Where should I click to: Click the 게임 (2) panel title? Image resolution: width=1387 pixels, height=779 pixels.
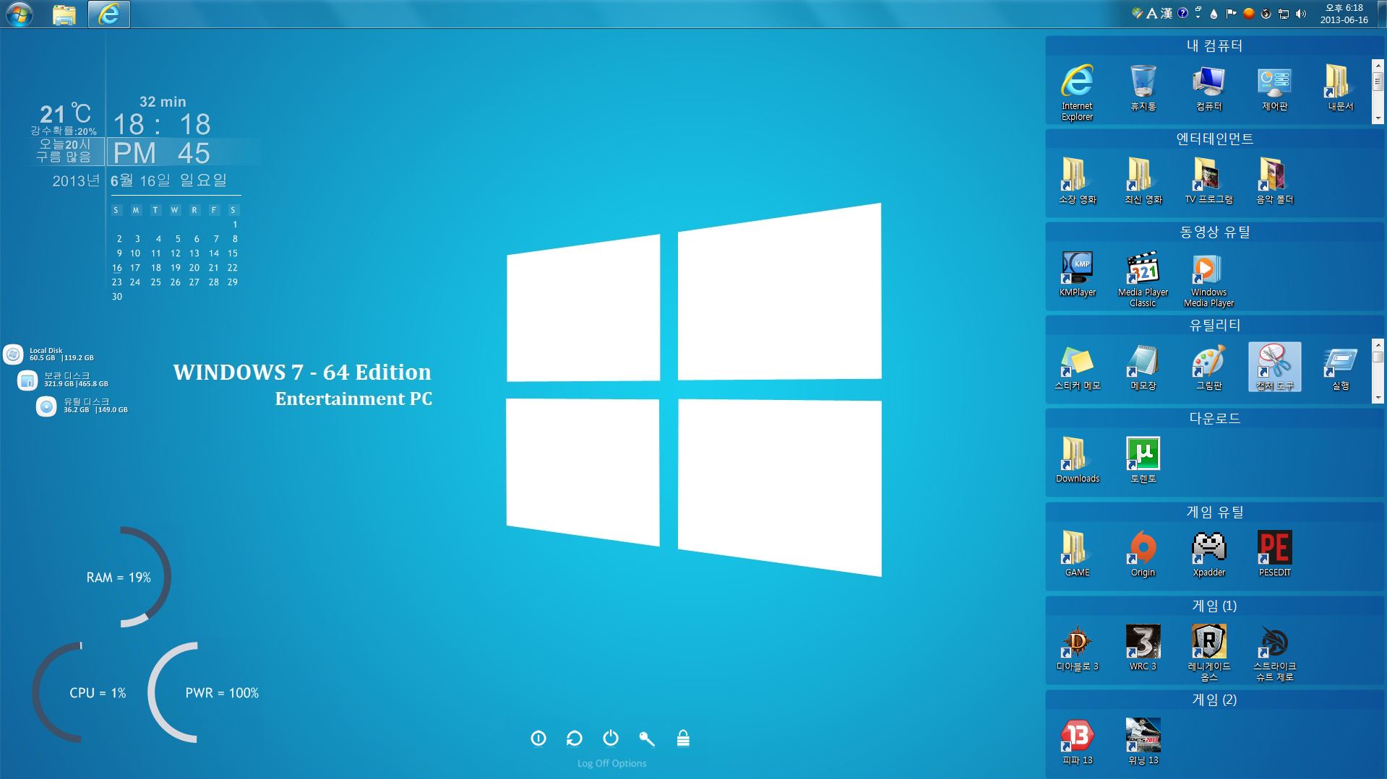(1214, 700)
